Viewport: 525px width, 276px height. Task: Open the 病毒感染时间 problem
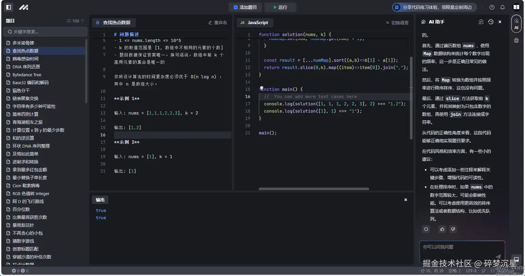(x=44, y=59)
